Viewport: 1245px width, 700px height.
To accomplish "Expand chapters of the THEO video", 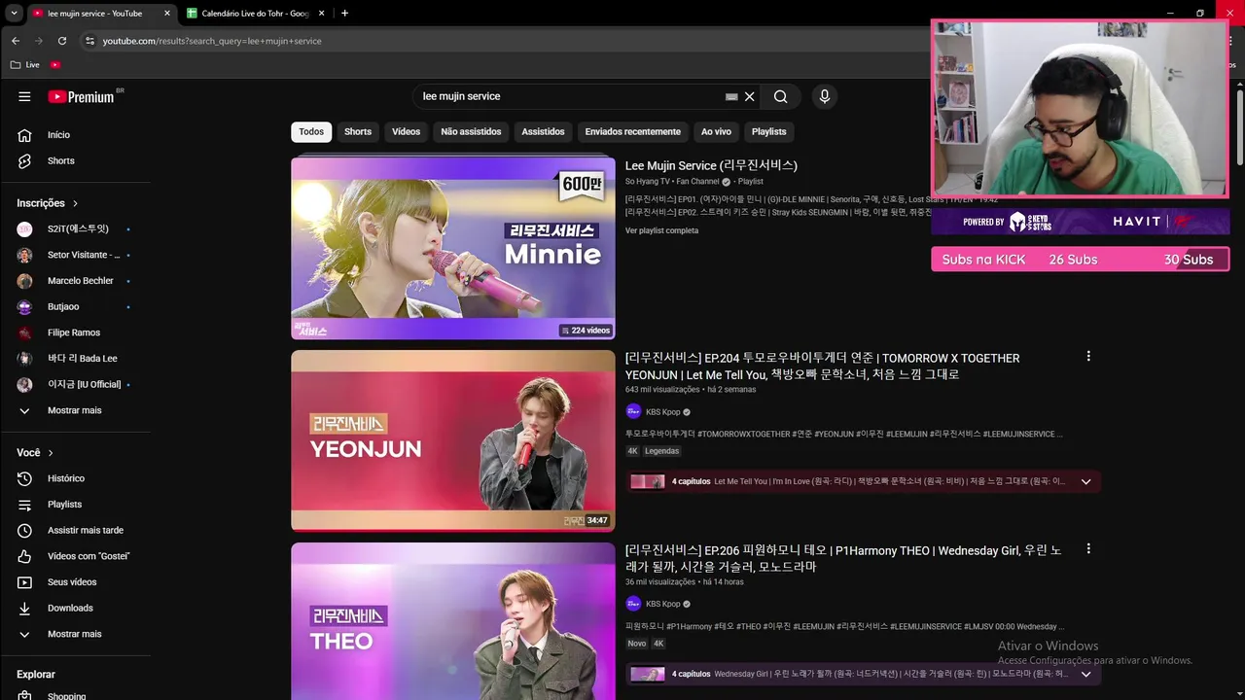I will tap(1086, 674).
